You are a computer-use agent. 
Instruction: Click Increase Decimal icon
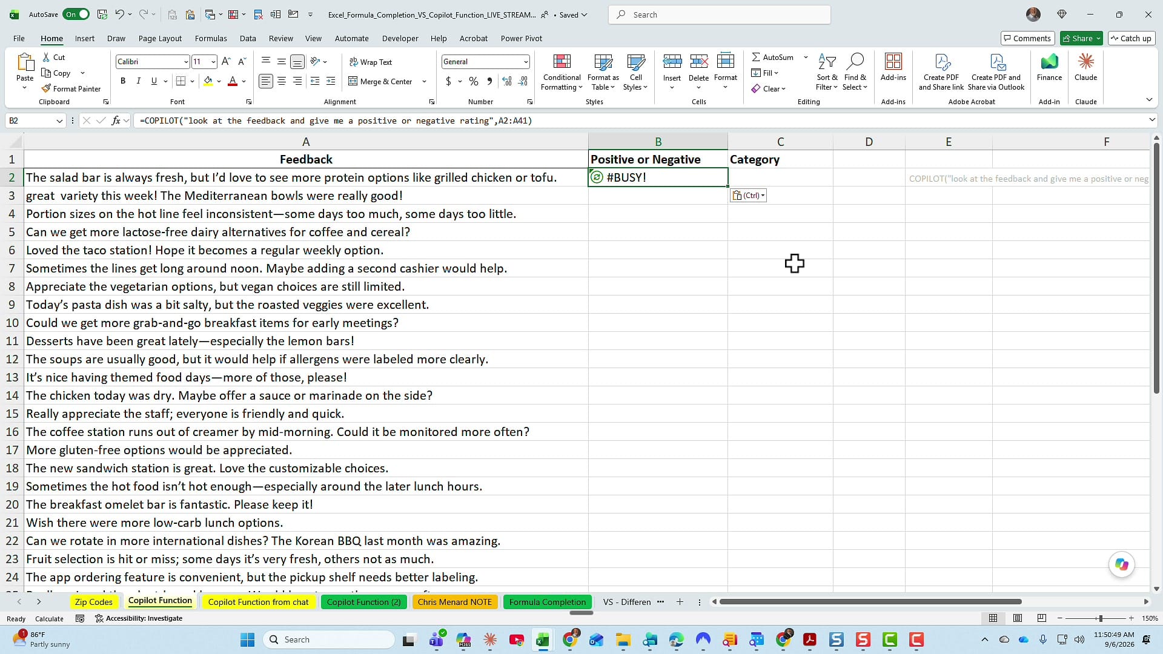pos(507,81)
